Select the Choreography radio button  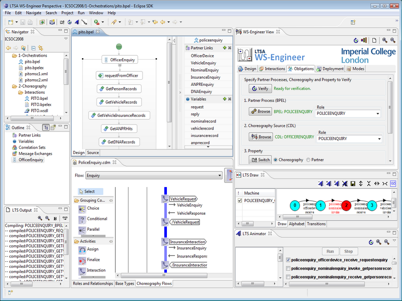point(275,160)
